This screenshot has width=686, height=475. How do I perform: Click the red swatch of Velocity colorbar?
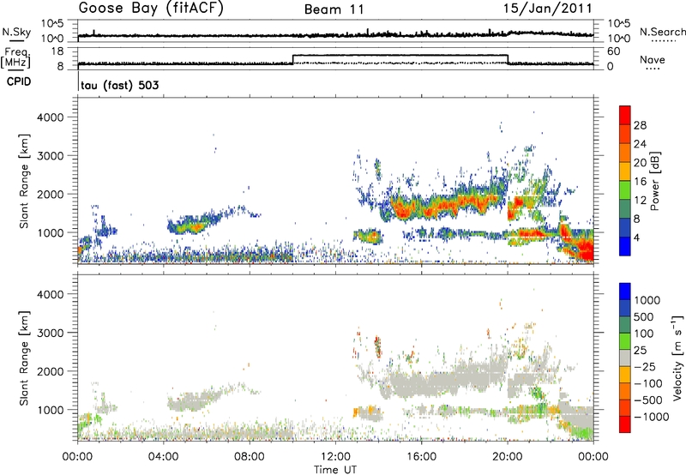click(x=625, y=424)
